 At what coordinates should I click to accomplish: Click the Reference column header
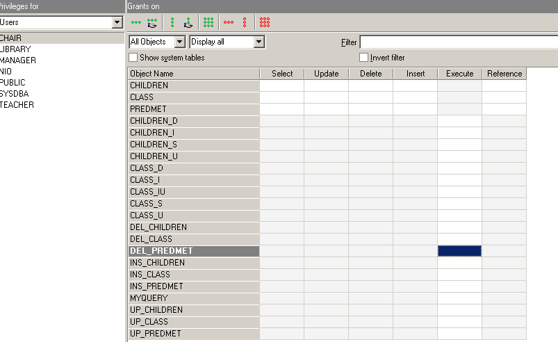coord(504,74)
